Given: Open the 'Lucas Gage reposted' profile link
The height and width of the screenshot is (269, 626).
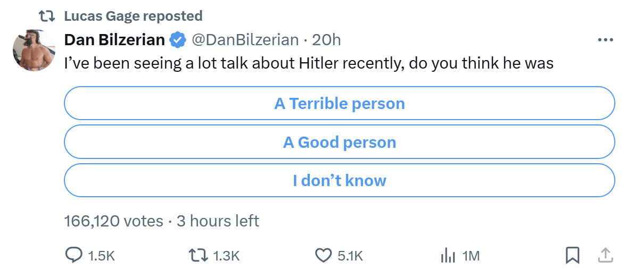Looking at the screenshot, I should [x=133, y=16].
